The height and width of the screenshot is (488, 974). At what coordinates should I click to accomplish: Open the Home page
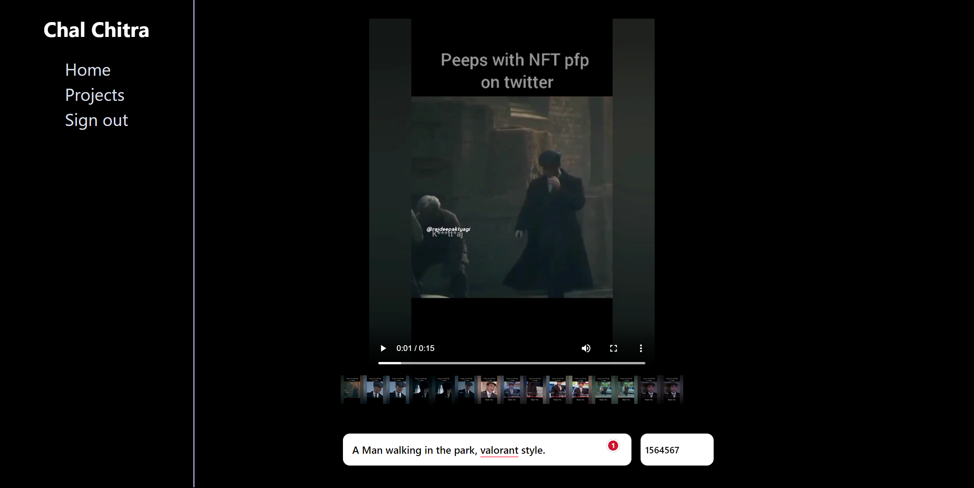pyautogui.click(x=88, y=70)
